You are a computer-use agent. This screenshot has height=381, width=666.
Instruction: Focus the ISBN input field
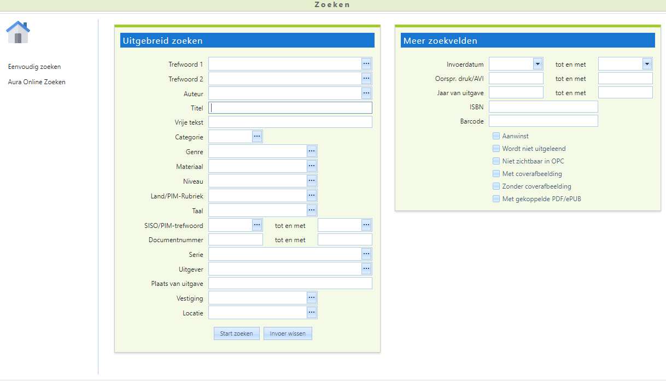point(543,107)
